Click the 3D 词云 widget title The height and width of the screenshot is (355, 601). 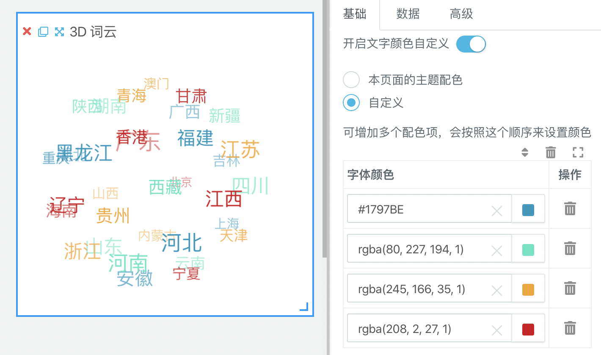[x=93, y=32]
